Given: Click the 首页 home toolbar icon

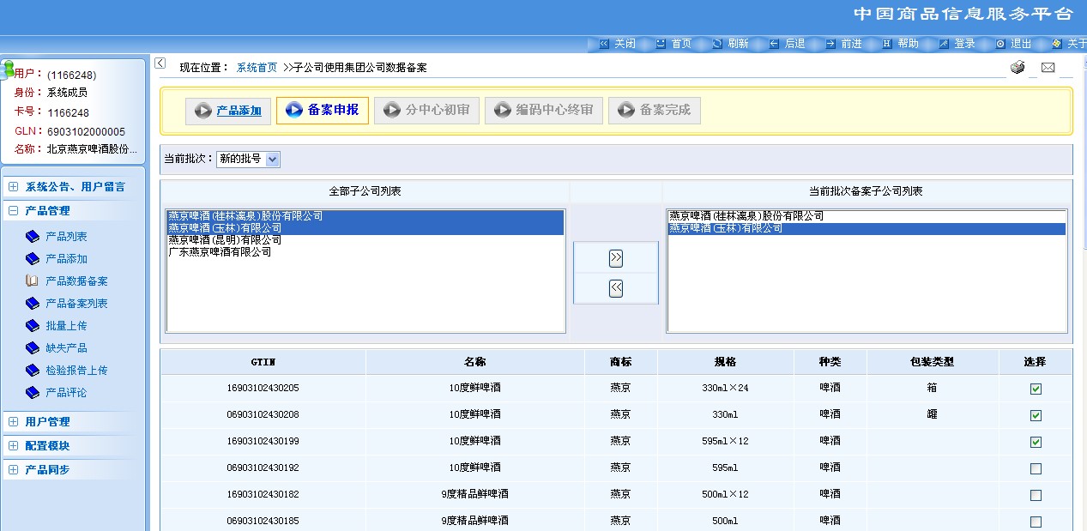Looking at the screenshot, I should click(661, 44).
